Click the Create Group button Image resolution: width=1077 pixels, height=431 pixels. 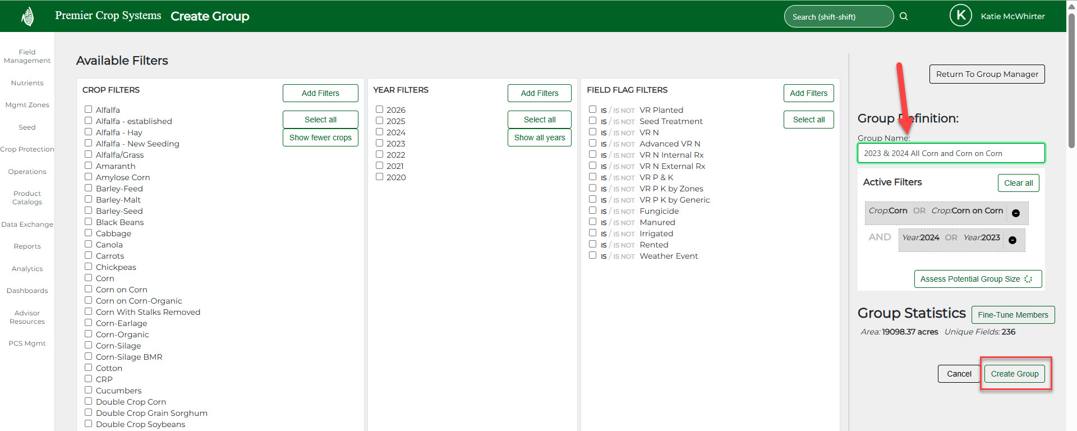[x=1014, y=374]
